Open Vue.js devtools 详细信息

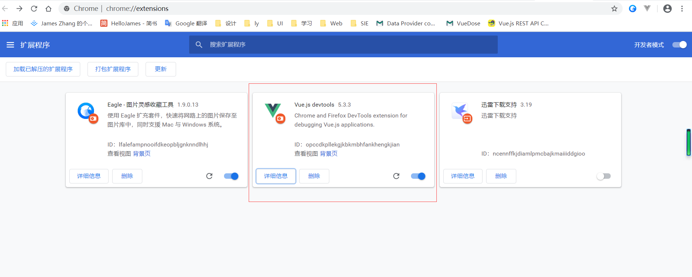(276, 176)
